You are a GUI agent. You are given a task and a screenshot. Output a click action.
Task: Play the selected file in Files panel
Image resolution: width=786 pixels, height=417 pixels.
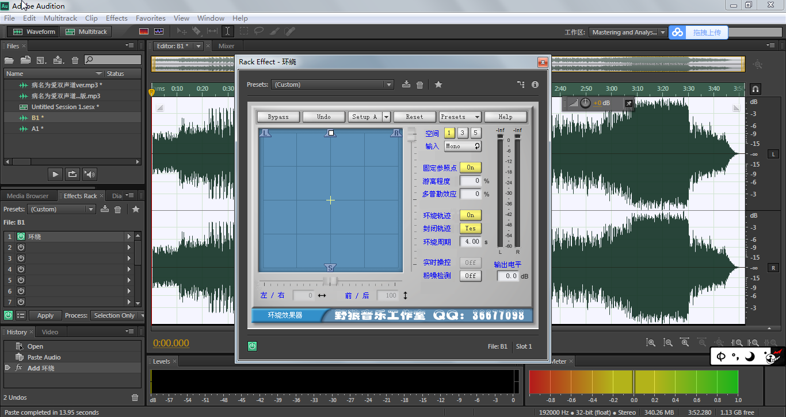tap(55, 174)
